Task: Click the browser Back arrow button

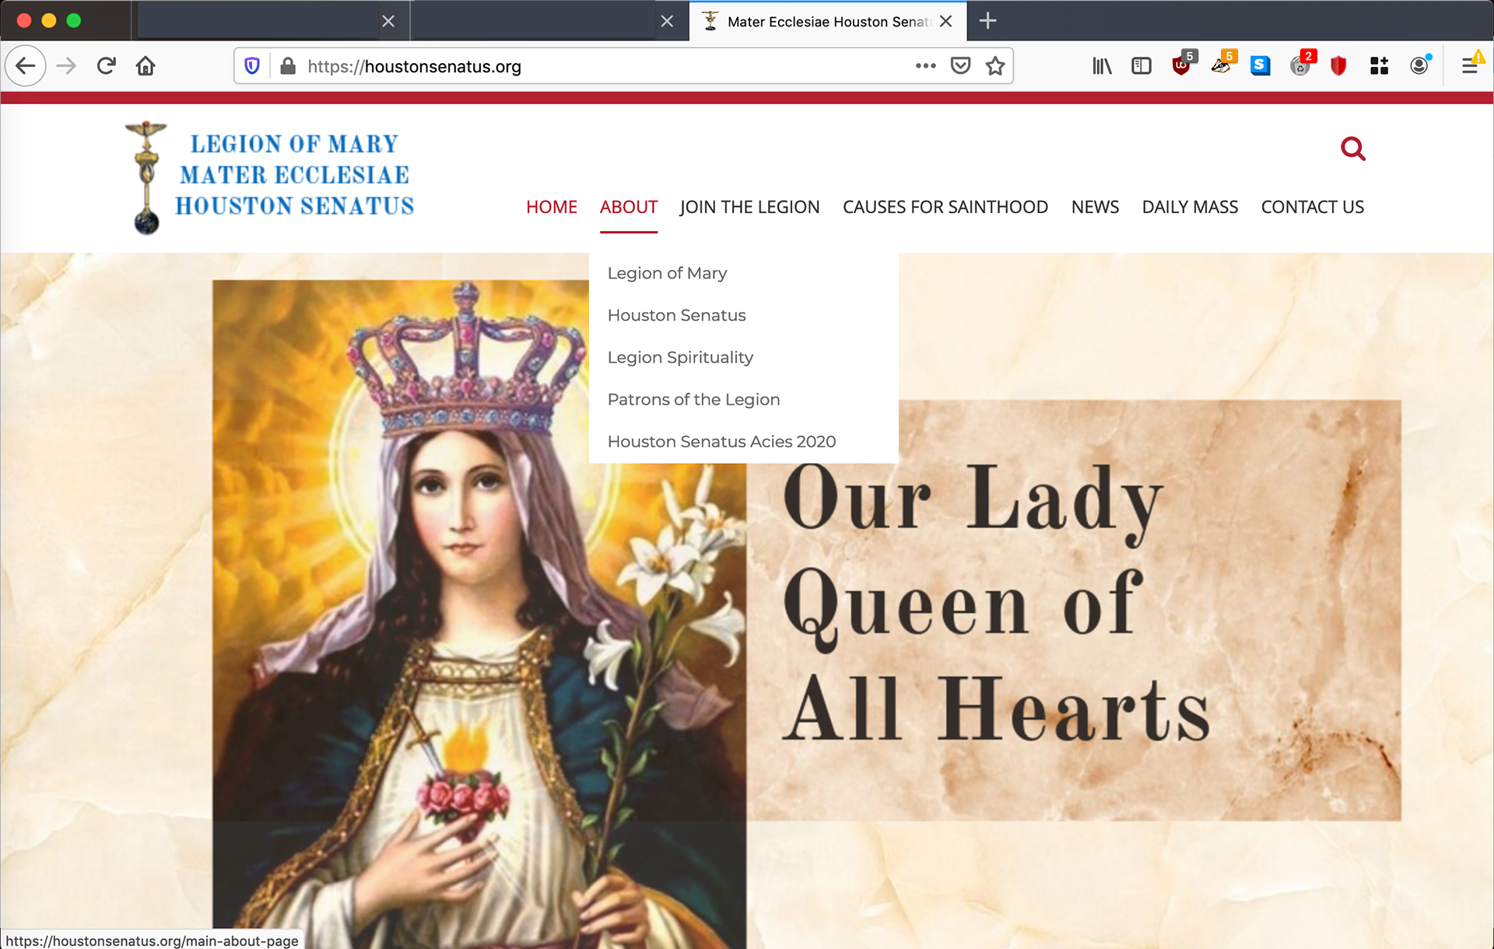Action: tap(26, 66)
